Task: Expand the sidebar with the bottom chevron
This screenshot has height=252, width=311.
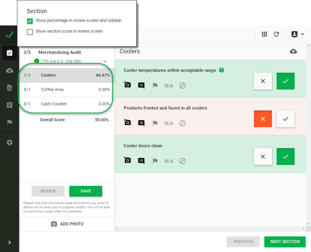Action: click(10, 242)
